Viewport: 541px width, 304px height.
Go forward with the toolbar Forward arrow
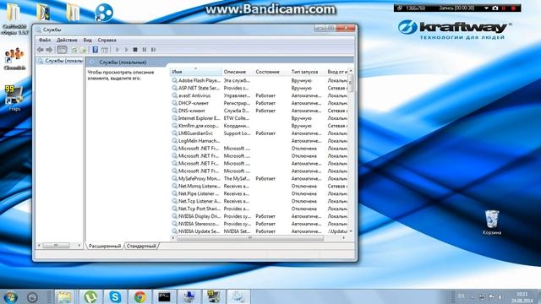[49, 50]
